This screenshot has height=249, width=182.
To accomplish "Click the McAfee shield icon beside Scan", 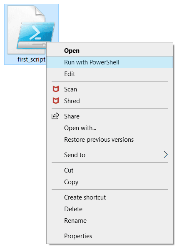I will (56, 89).
